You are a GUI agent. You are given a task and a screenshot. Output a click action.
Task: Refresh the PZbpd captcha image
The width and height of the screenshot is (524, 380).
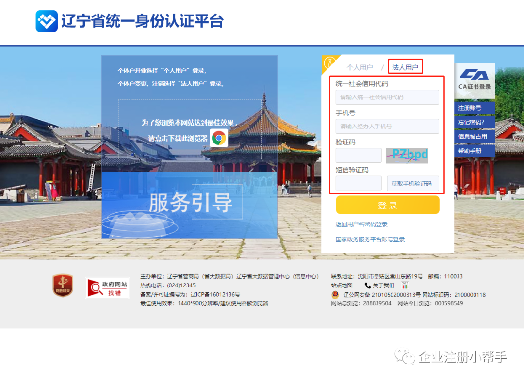pos(407,155)
